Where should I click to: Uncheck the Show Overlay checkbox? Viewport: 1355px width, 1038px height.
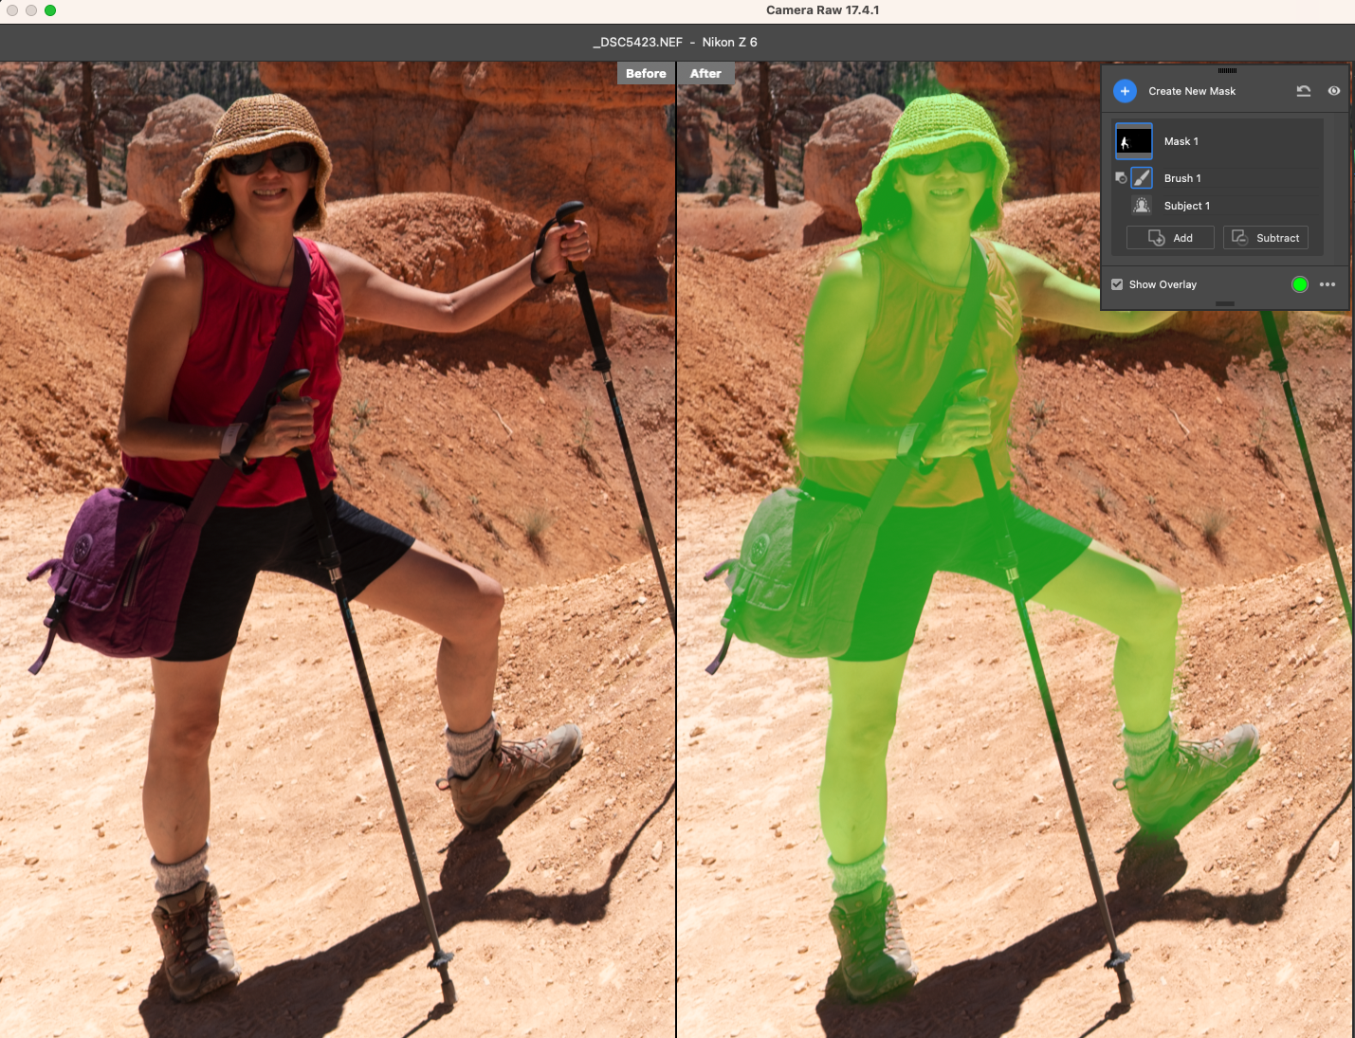[1117, 284]
